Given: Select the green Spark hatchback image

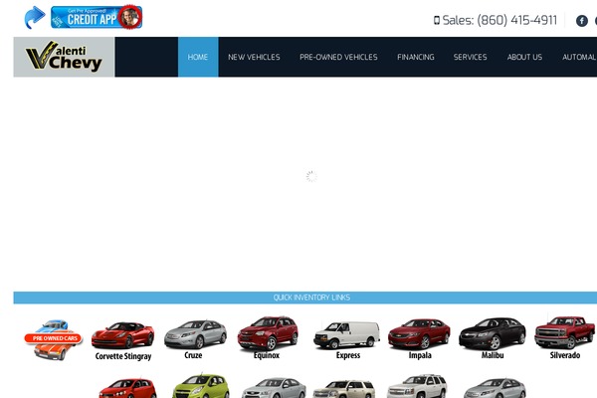Looking at the screenshot, I should 201,386.
